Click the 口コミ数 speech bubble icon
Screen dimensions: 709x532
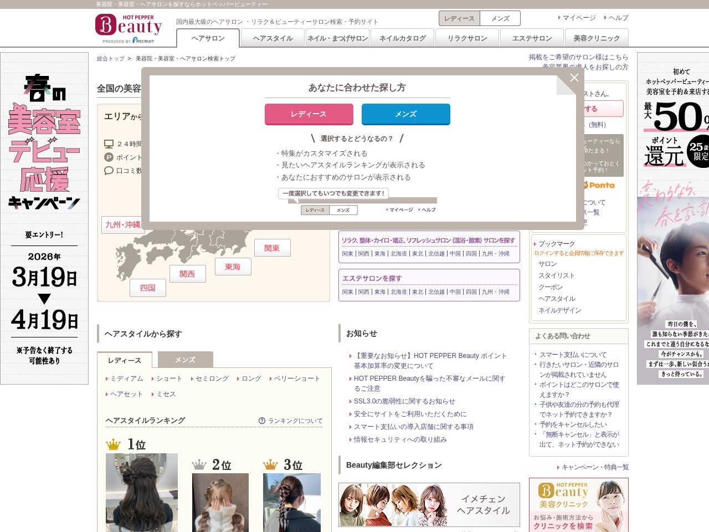tap(109, 171)
